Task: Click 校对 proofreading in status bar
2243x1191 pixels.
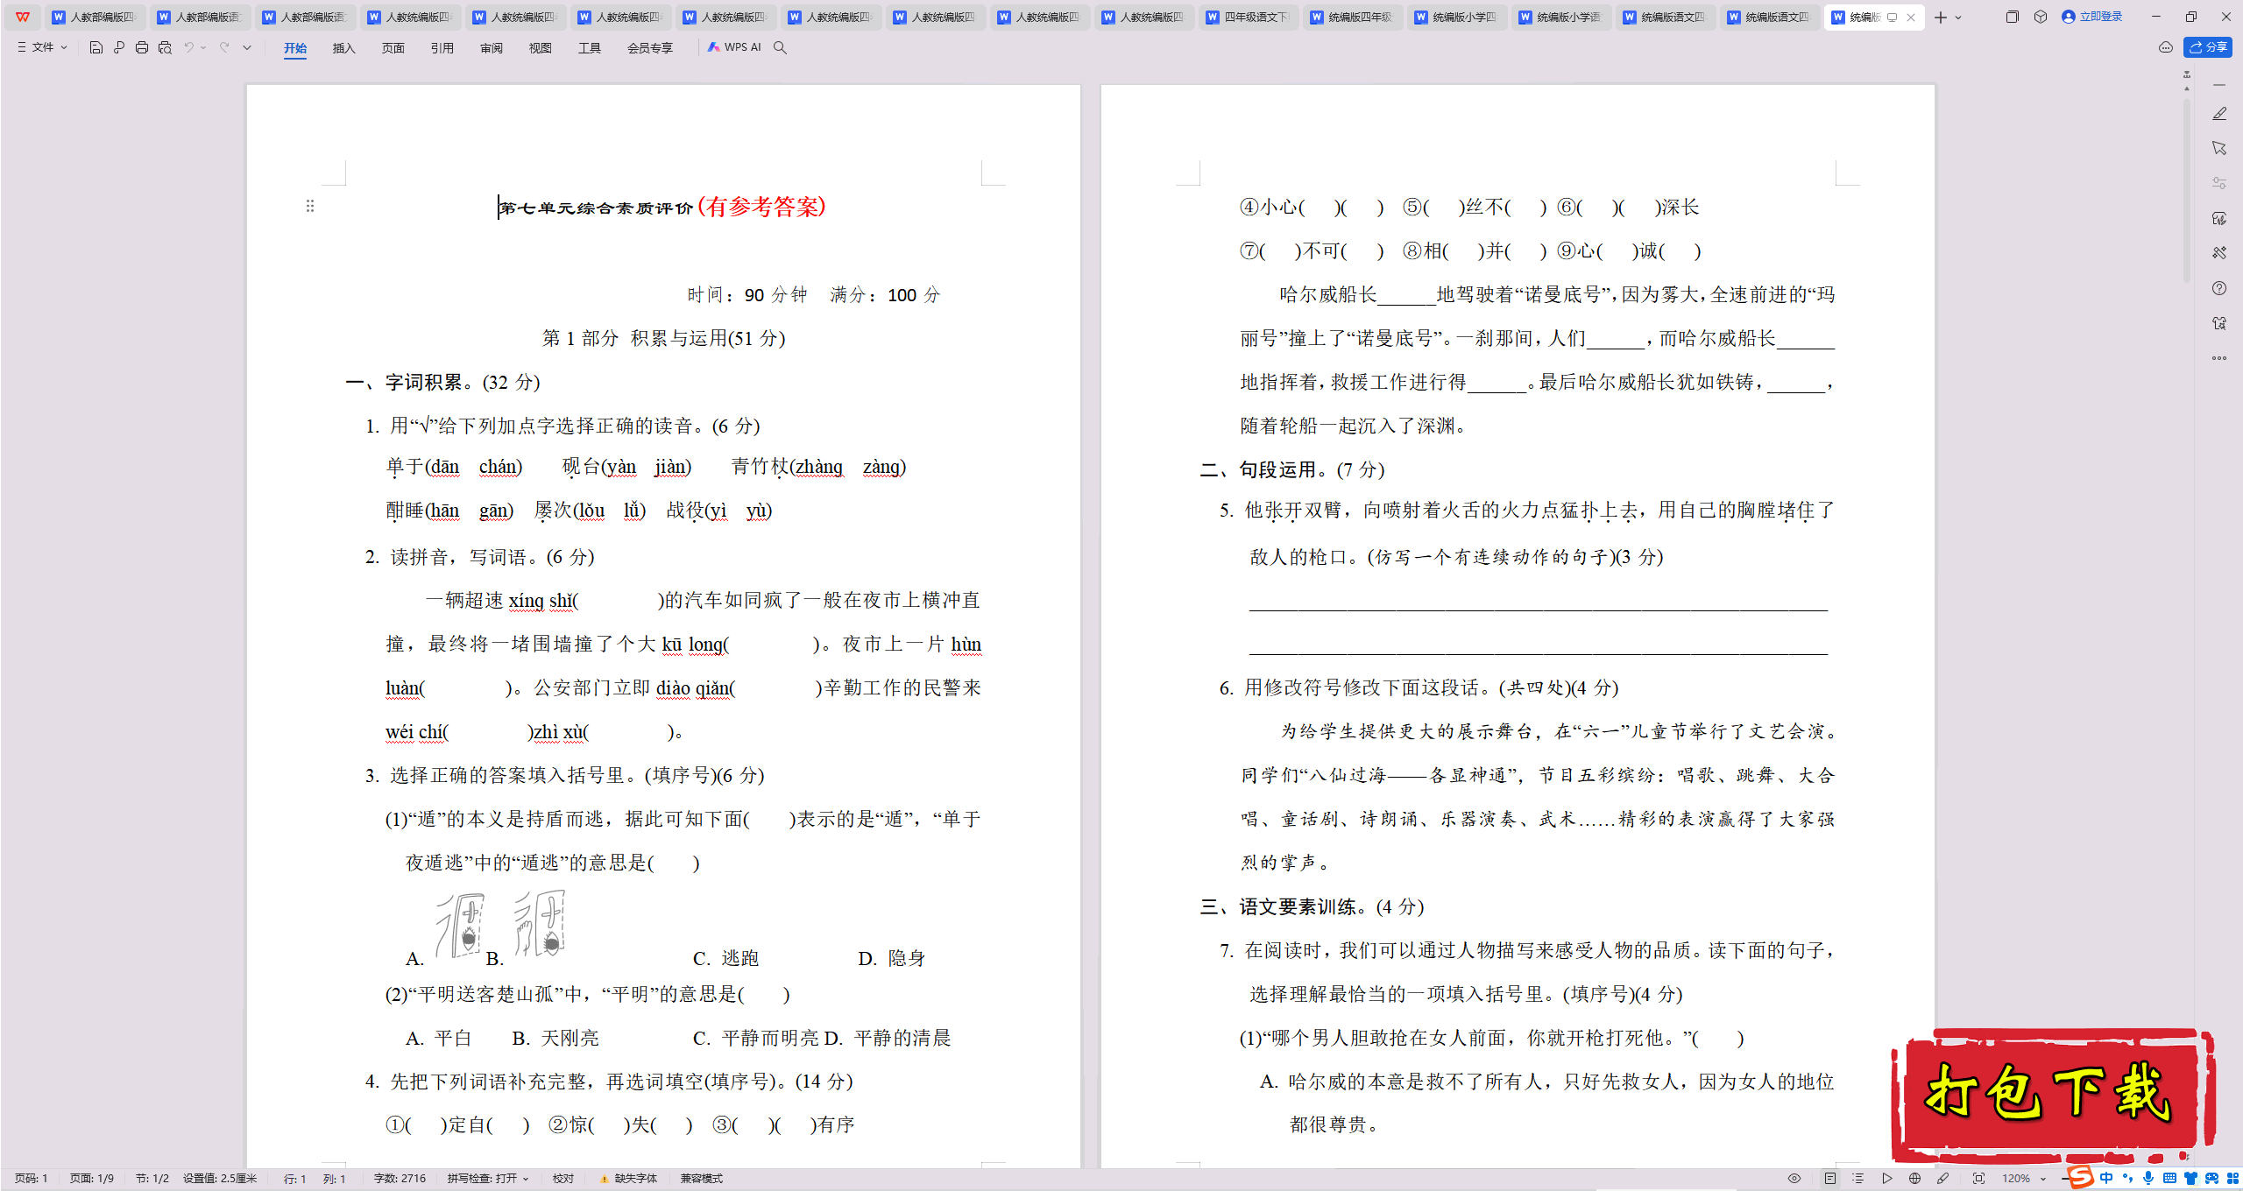Action: (563, 1179)
